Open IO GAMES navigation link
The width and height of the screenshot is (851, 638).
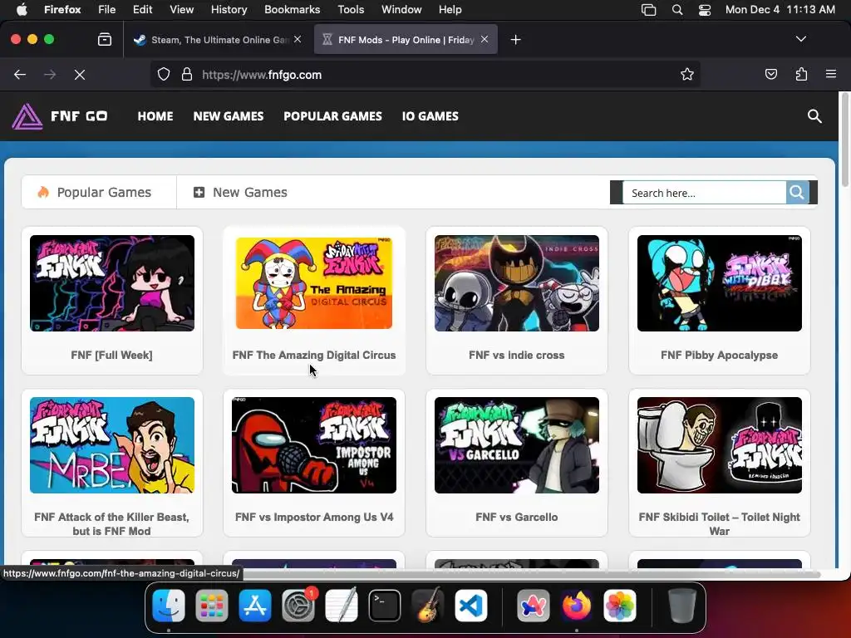pyautogui.click(x=430, y=116)
